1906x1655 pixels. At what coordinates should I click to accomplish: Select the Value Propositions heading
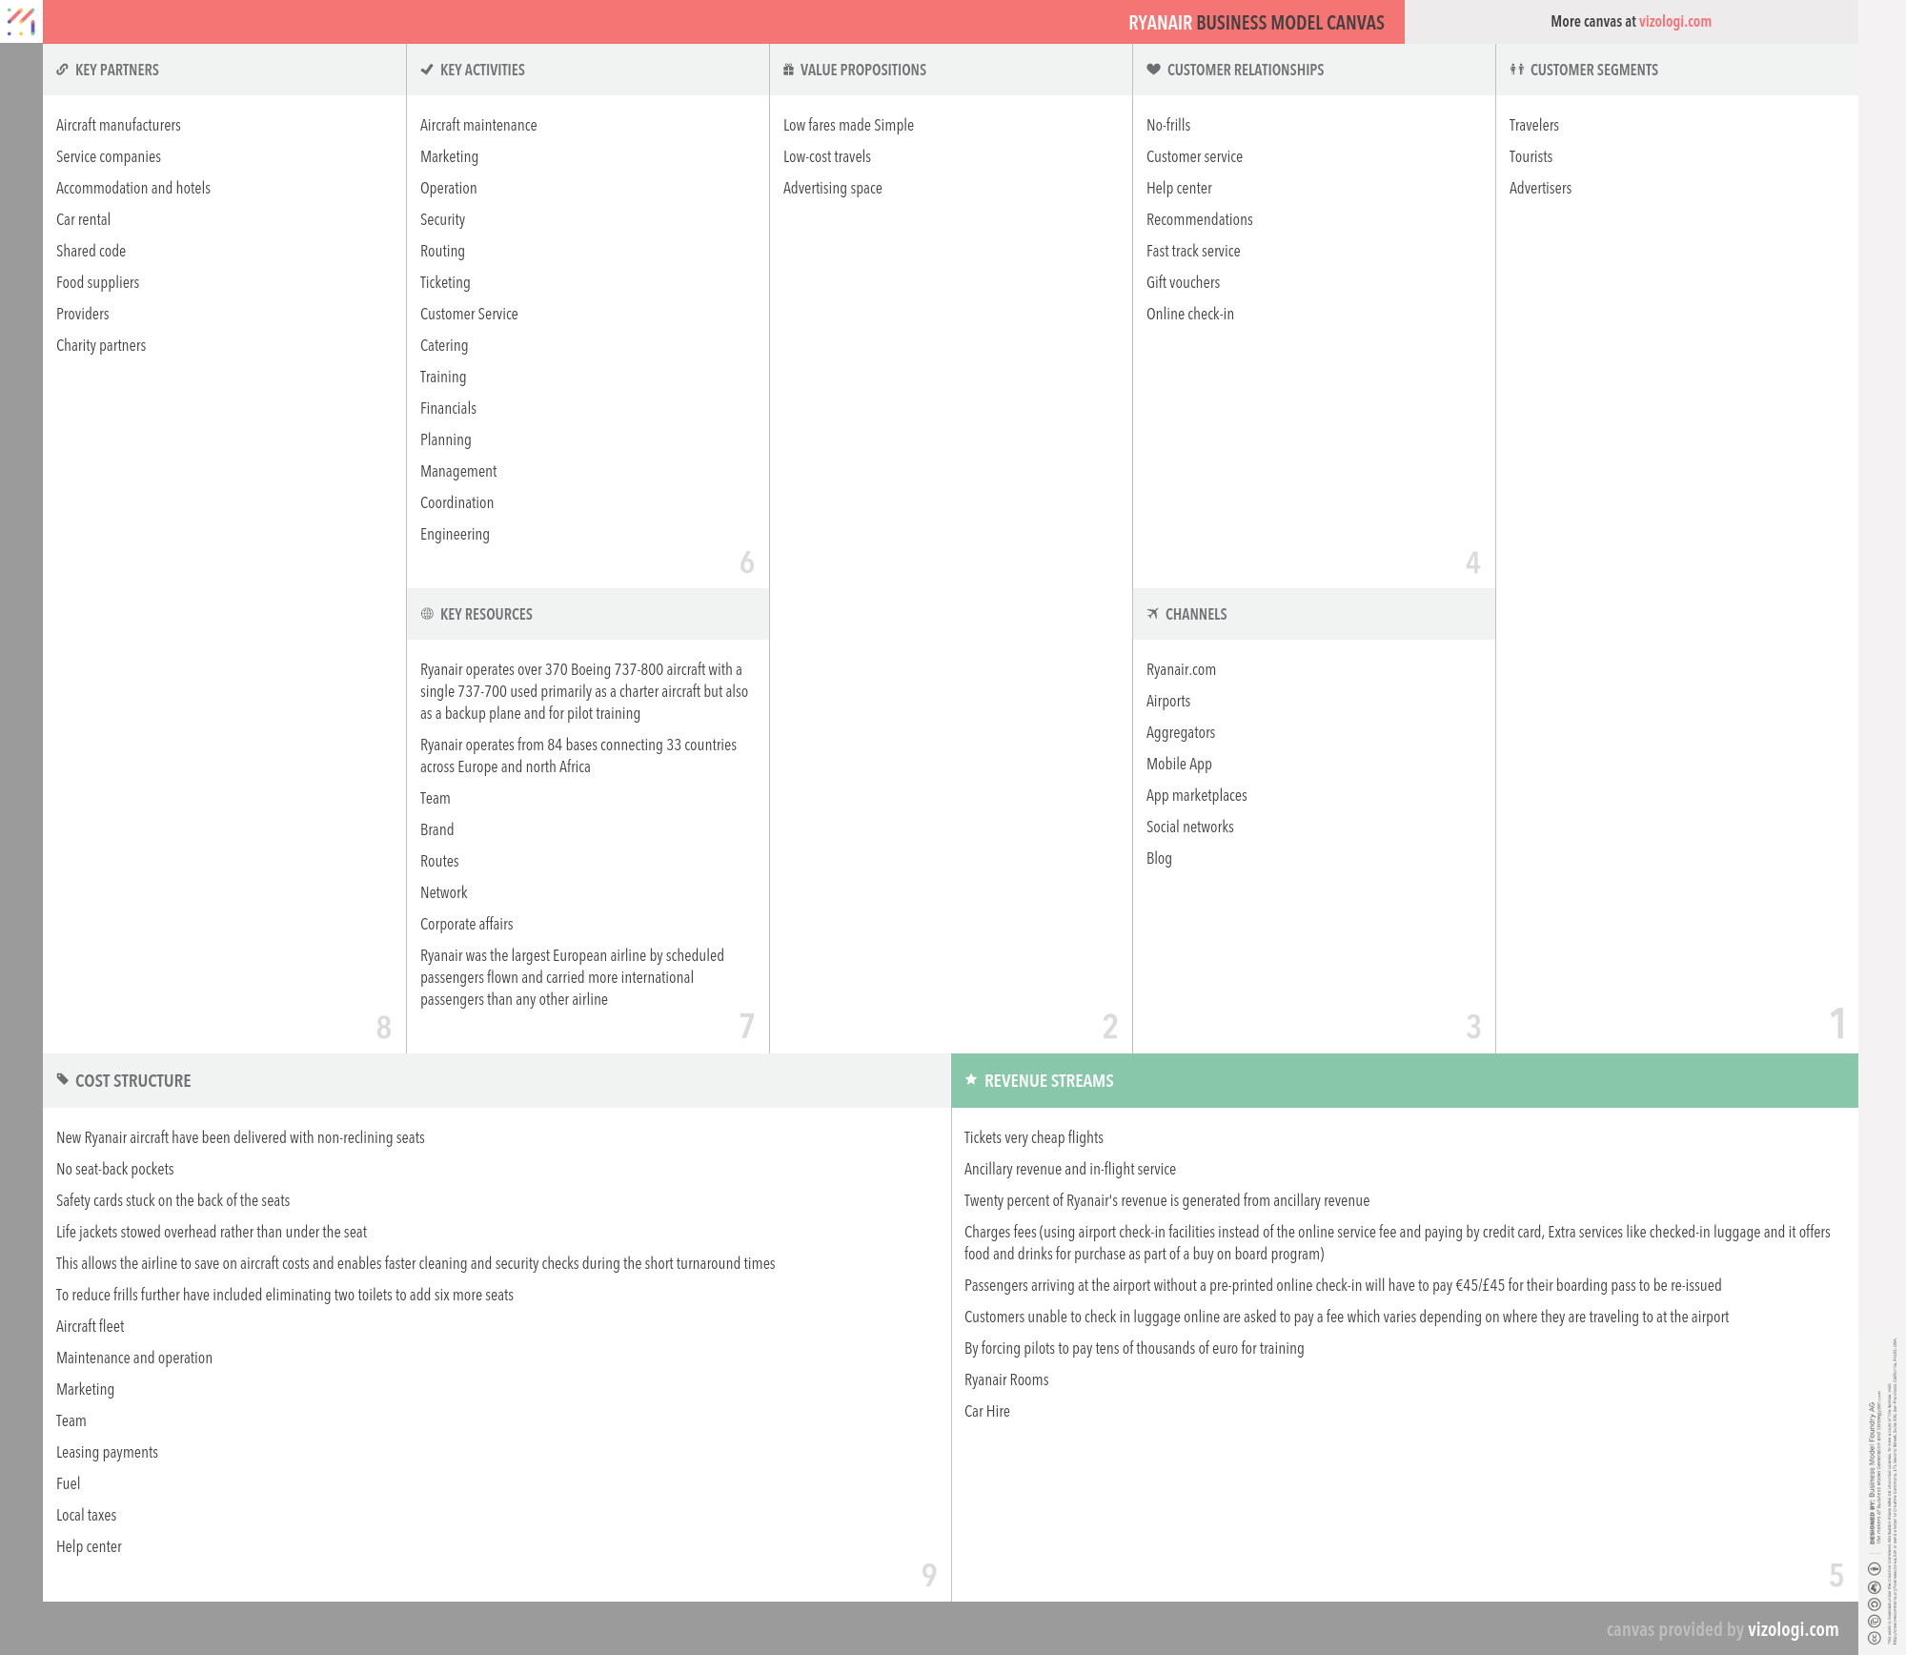click(x=862, y=70)
